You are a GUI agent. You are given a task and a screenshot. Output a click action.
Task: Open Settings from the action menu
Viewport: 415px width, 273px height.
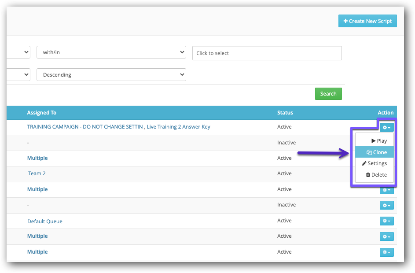[375, 163]
